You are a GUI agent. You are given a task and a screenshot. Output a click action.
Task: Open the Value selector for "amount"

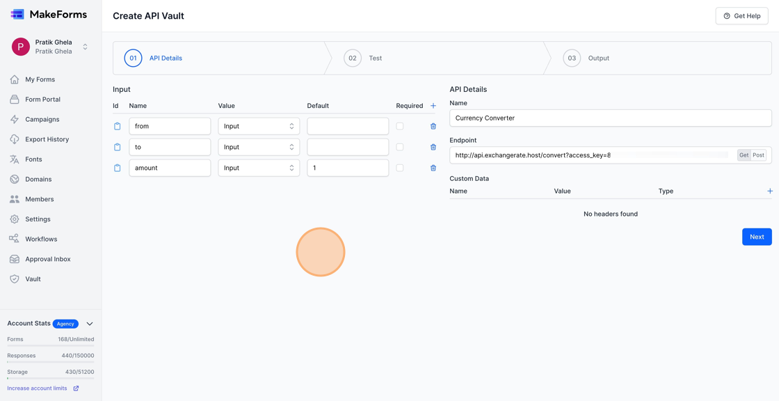click(x=258, y=168)
